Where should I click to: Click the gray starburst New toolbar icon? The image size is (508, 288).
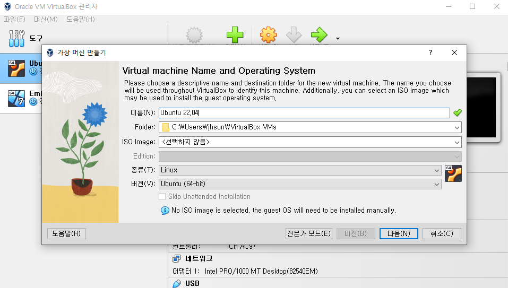(x=194, y=35)
